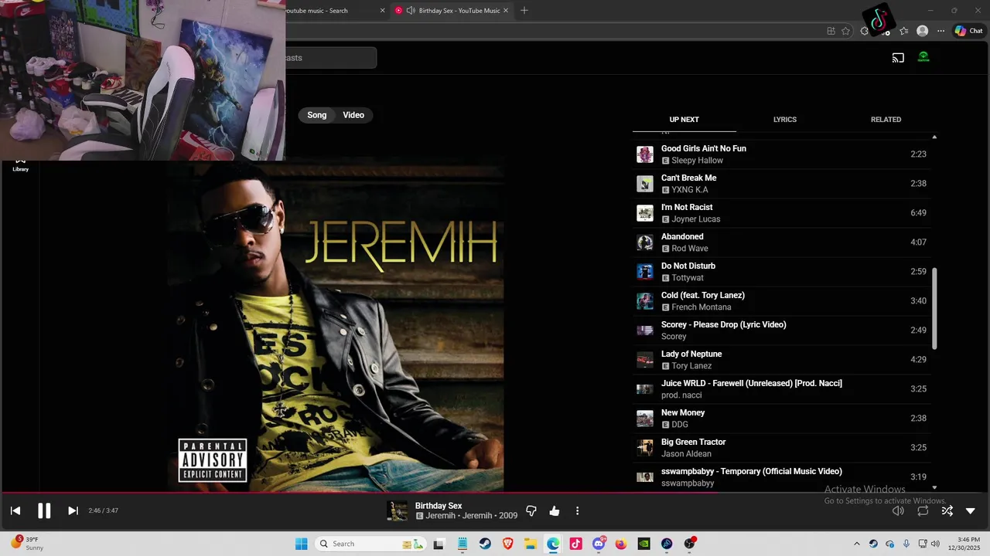Click the now-playing album thumbnail in player bar
Screen dimensions: 990x556
[x=398, y=511]
